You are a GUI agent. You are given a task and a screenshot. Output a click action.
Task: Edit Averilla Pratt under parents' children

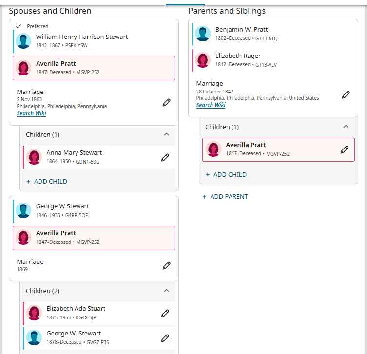click(x=344, y=149)
